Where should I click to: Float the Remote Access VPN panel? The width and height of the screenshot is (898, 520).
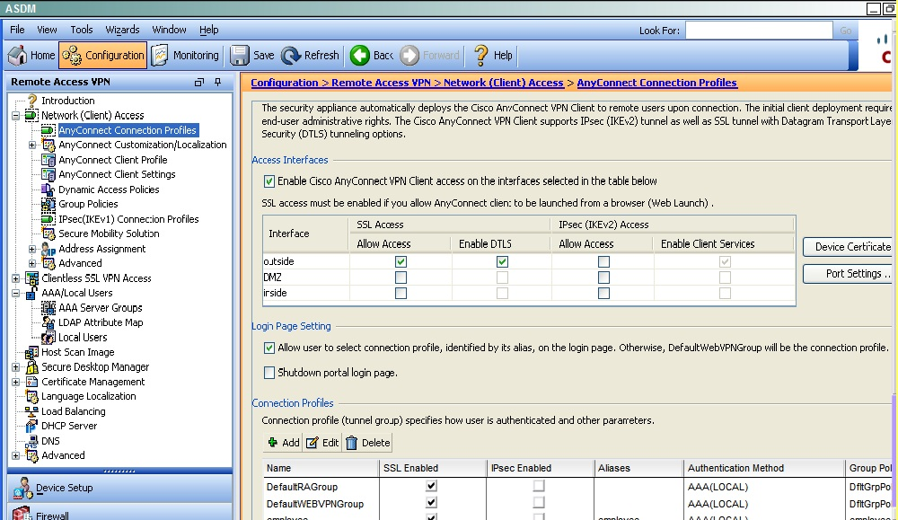(199, 82)
